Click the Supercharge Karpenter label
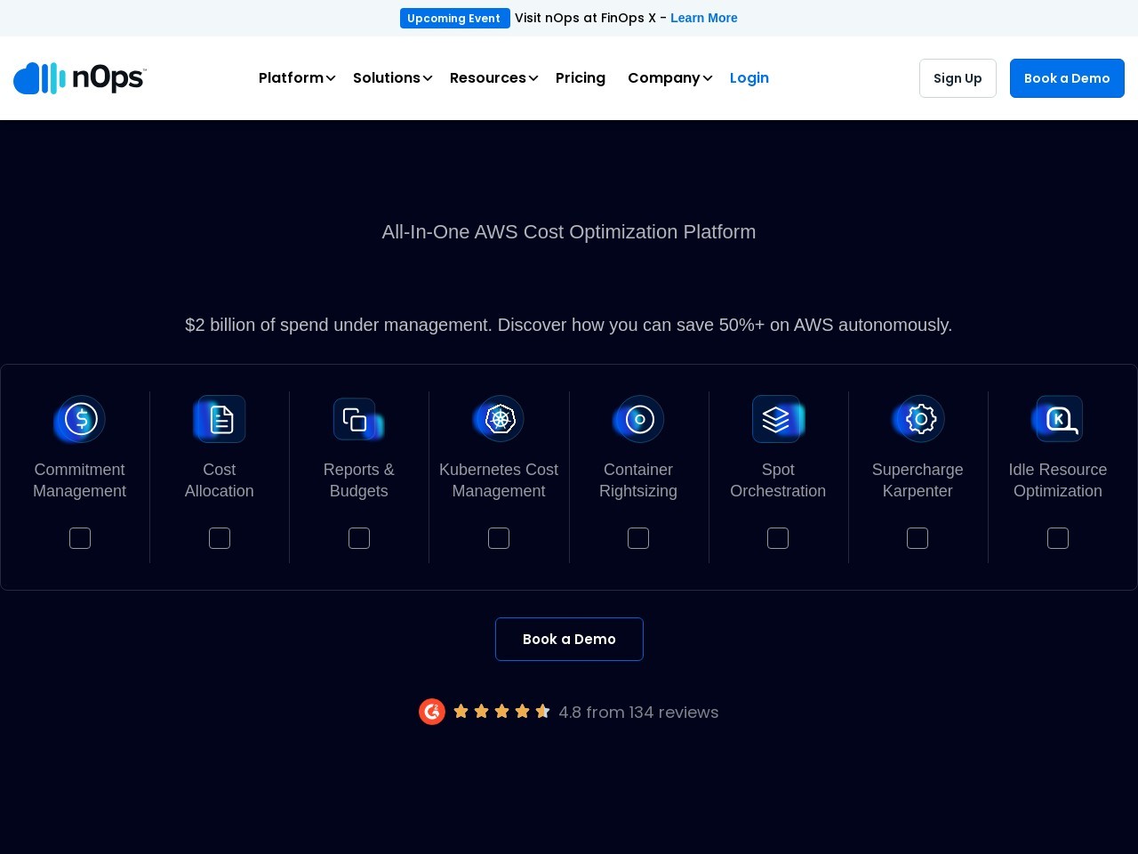The height and width of the screenshot is (854, 1138). coord(918,480)
